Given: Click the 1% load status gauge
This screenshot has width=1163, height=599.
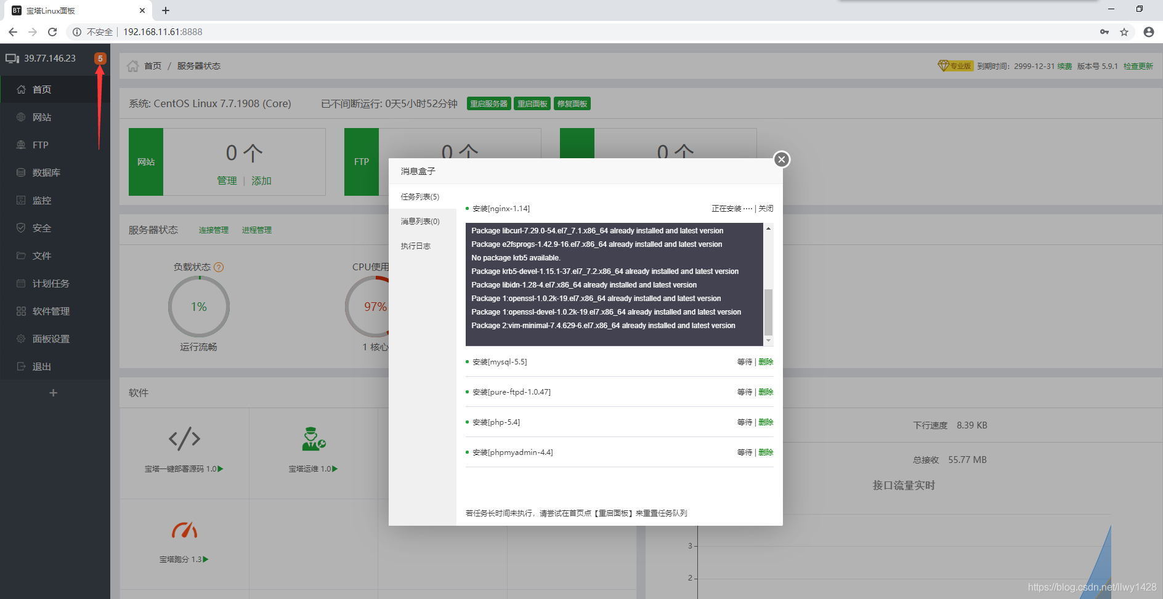Looking at the screenshot, I should coord(199,307).
